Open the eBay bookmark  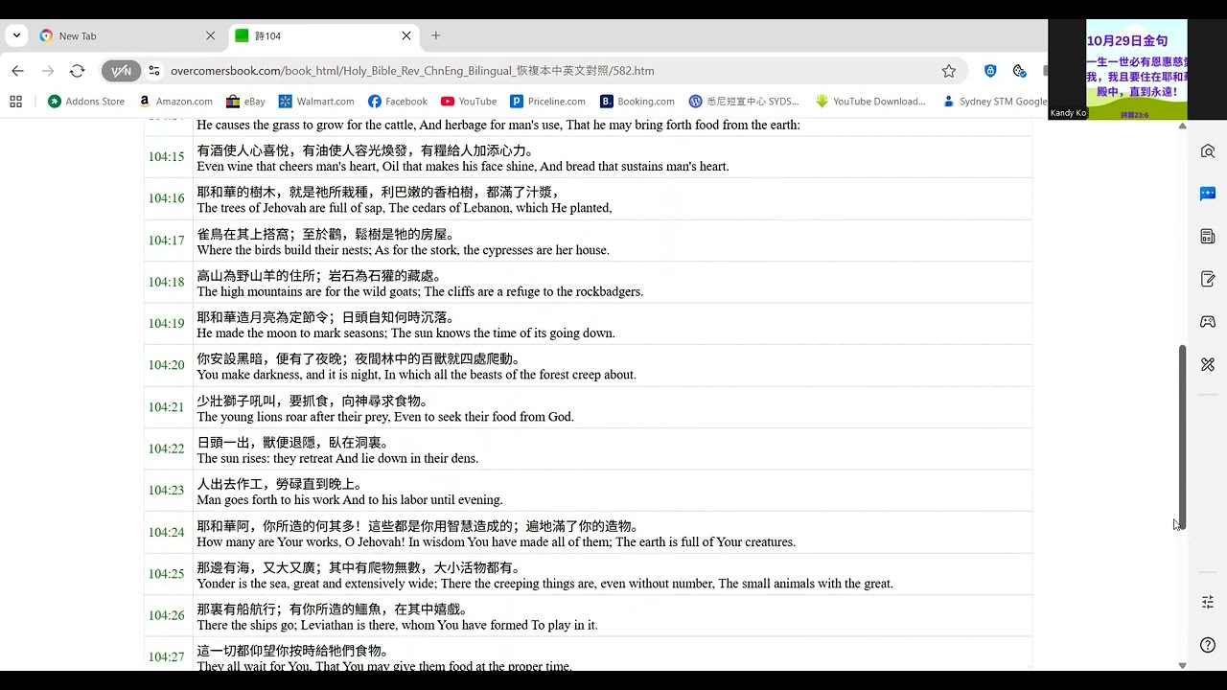click(x=245, y=101)
